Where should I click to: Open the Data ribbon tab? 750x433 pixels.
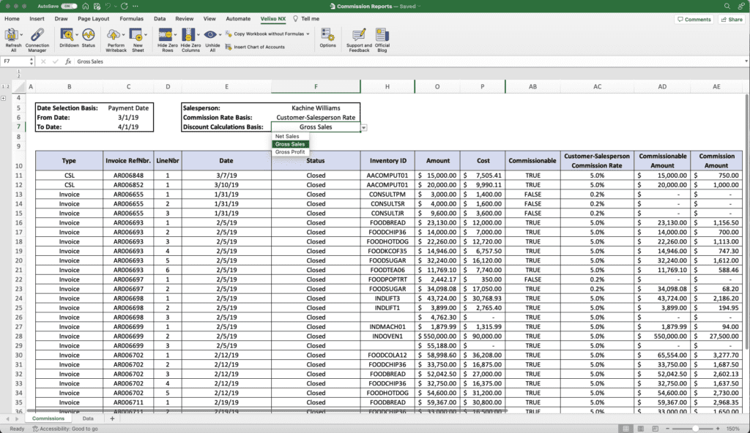(x=160, y=18)
